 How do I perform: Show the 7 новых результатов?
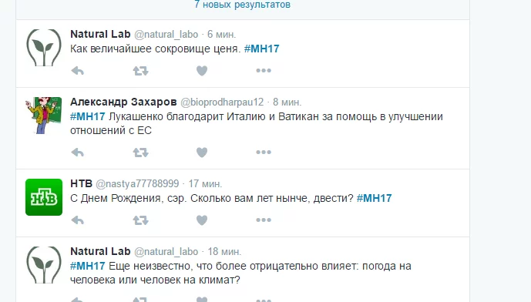pos(243,5)
